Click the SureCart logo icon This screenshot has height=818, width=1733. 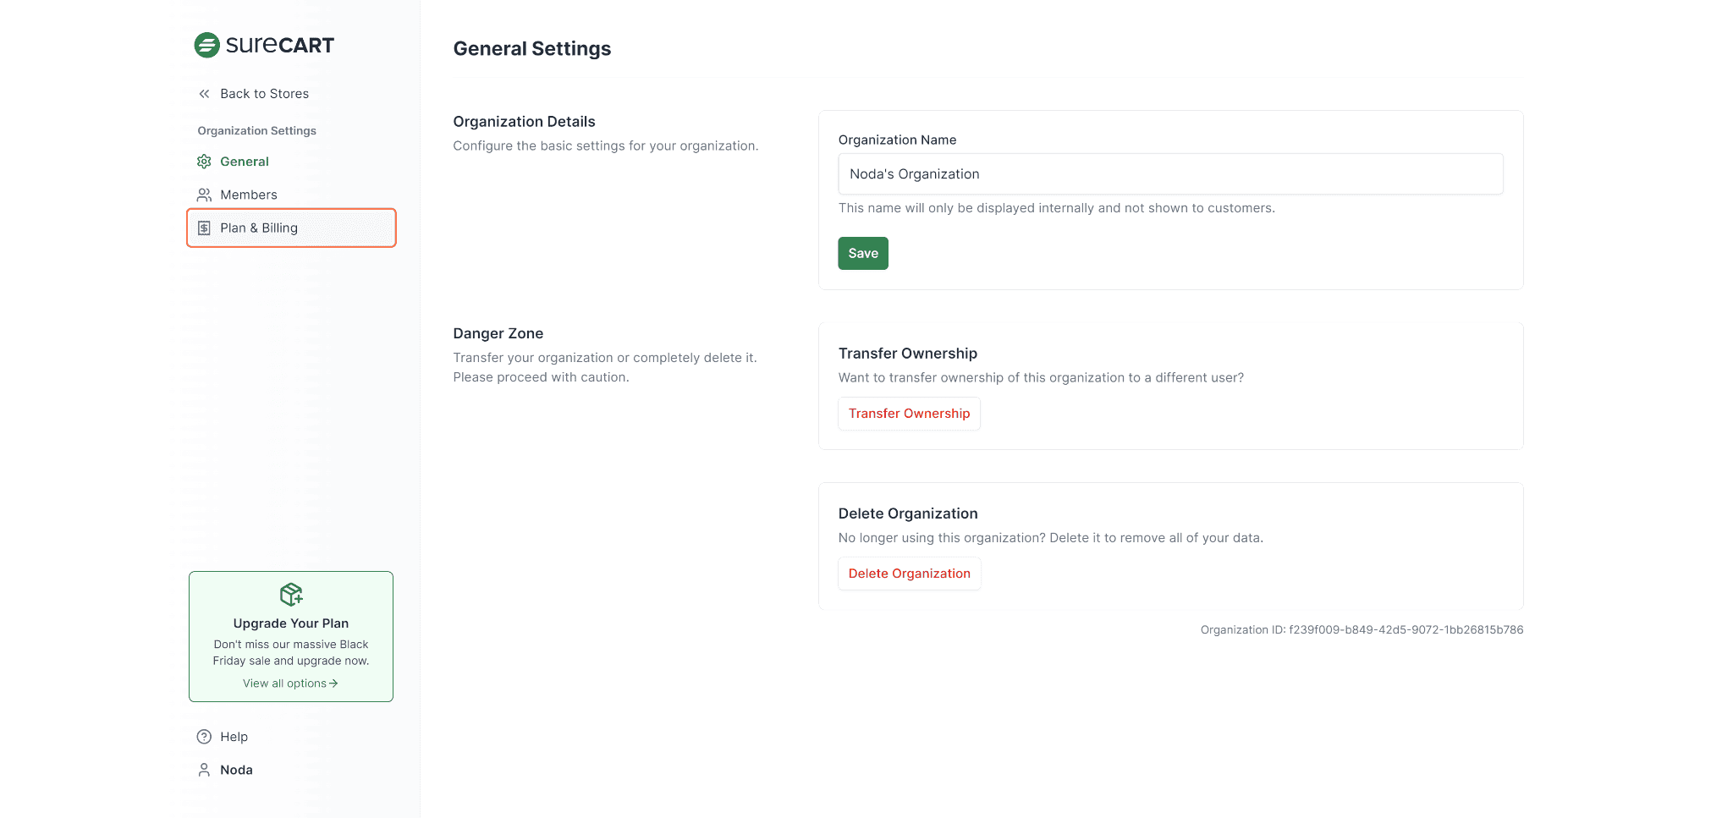click(x=207, y=45)
